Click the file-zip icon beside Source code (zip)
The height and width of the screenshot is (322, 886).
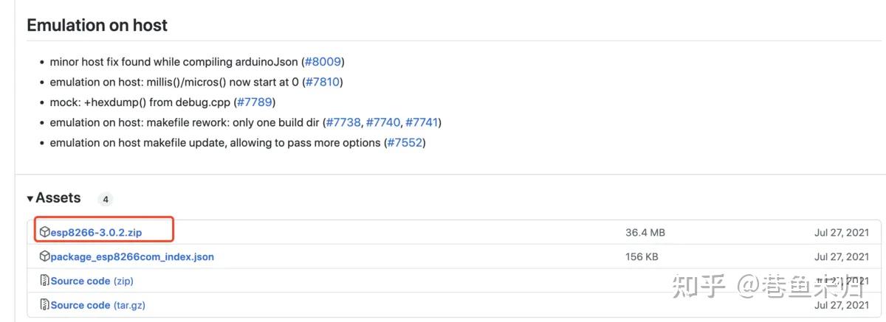coord(45,281)
